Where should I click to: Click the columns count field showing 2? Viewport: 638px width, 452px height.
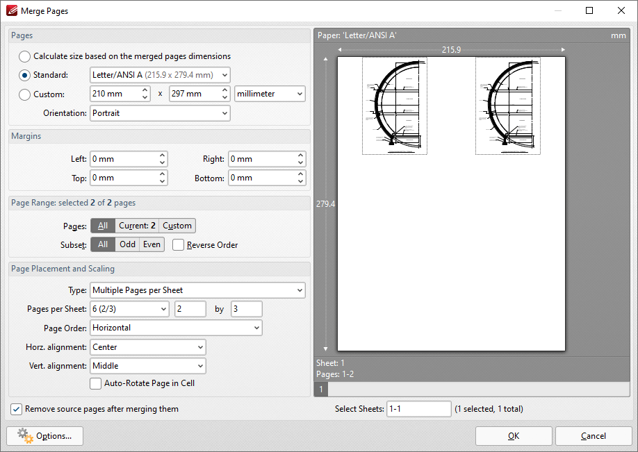tap(190, 309)
